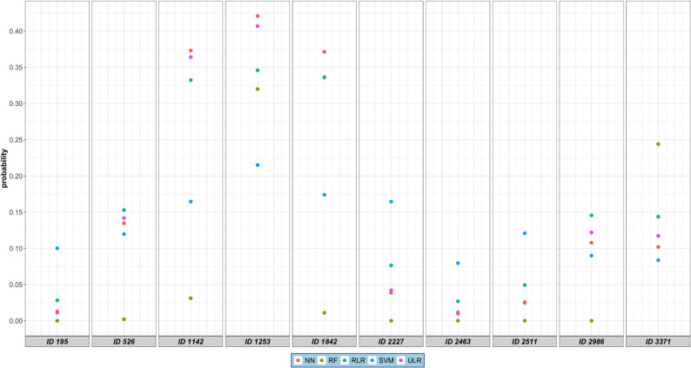Click the blue SVM point in ID 2511 panel
Image resolution: width=691 pixels, height=368 pixels.
click(x=525, y=233)
